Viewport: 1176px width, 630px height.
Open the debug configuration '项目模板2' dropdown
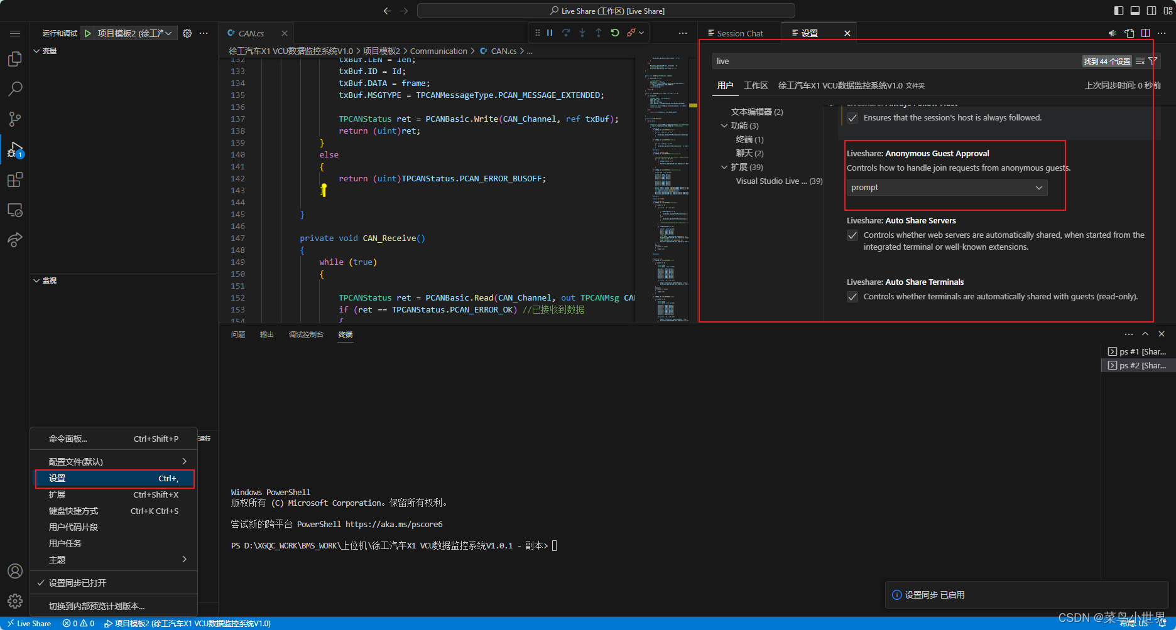(135, 33)
